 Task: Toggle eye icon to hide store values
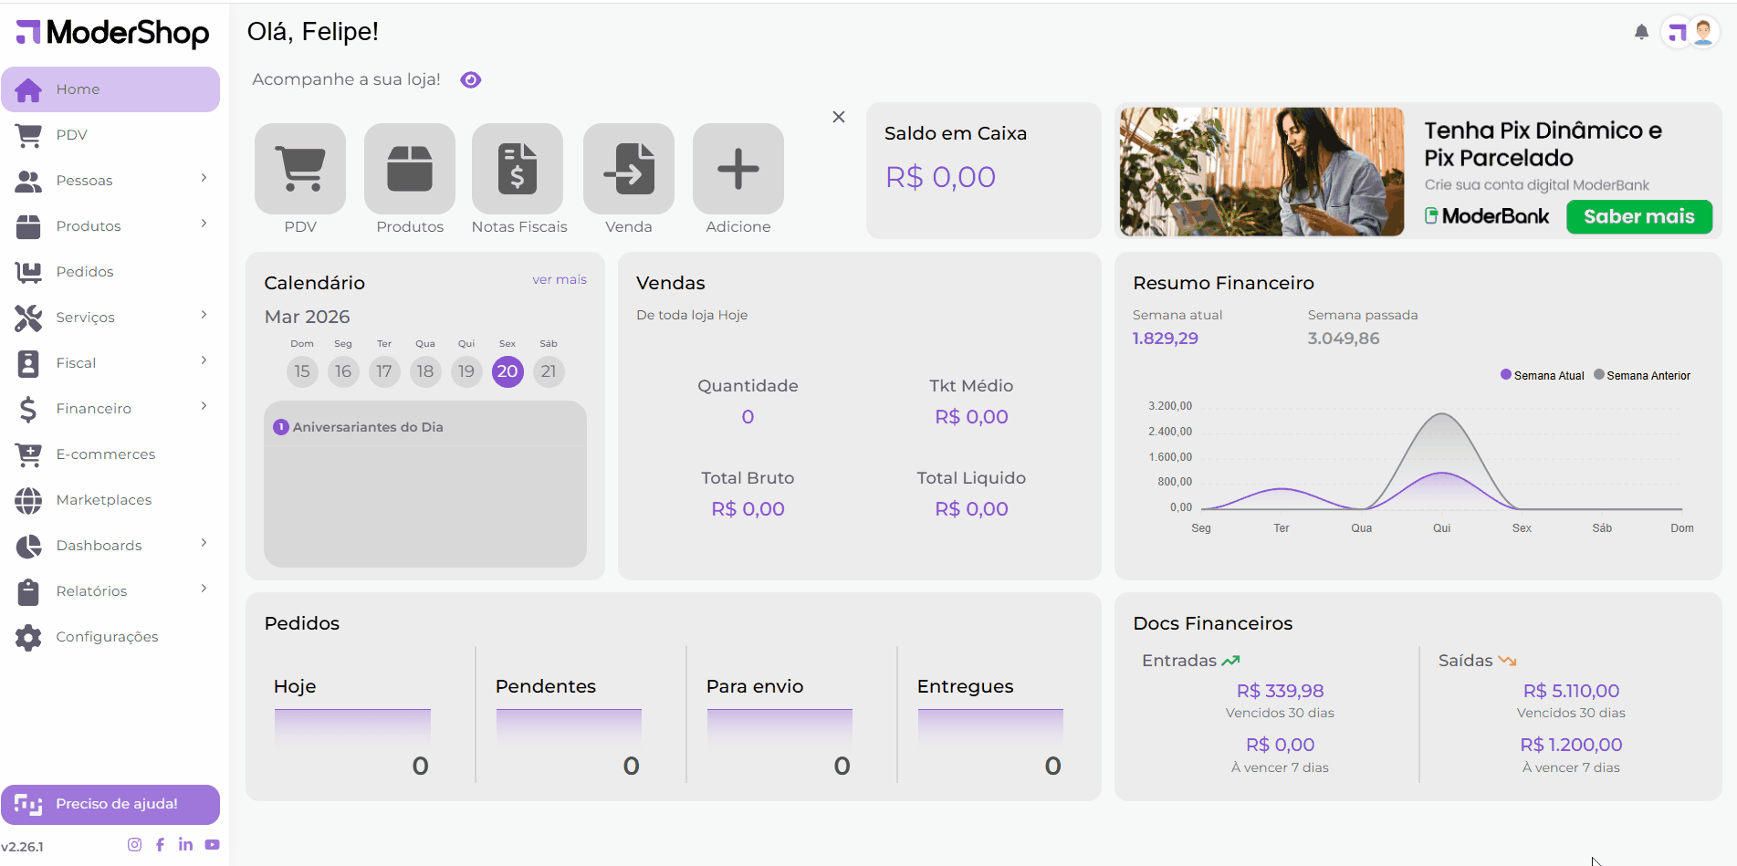click(470, 80)
